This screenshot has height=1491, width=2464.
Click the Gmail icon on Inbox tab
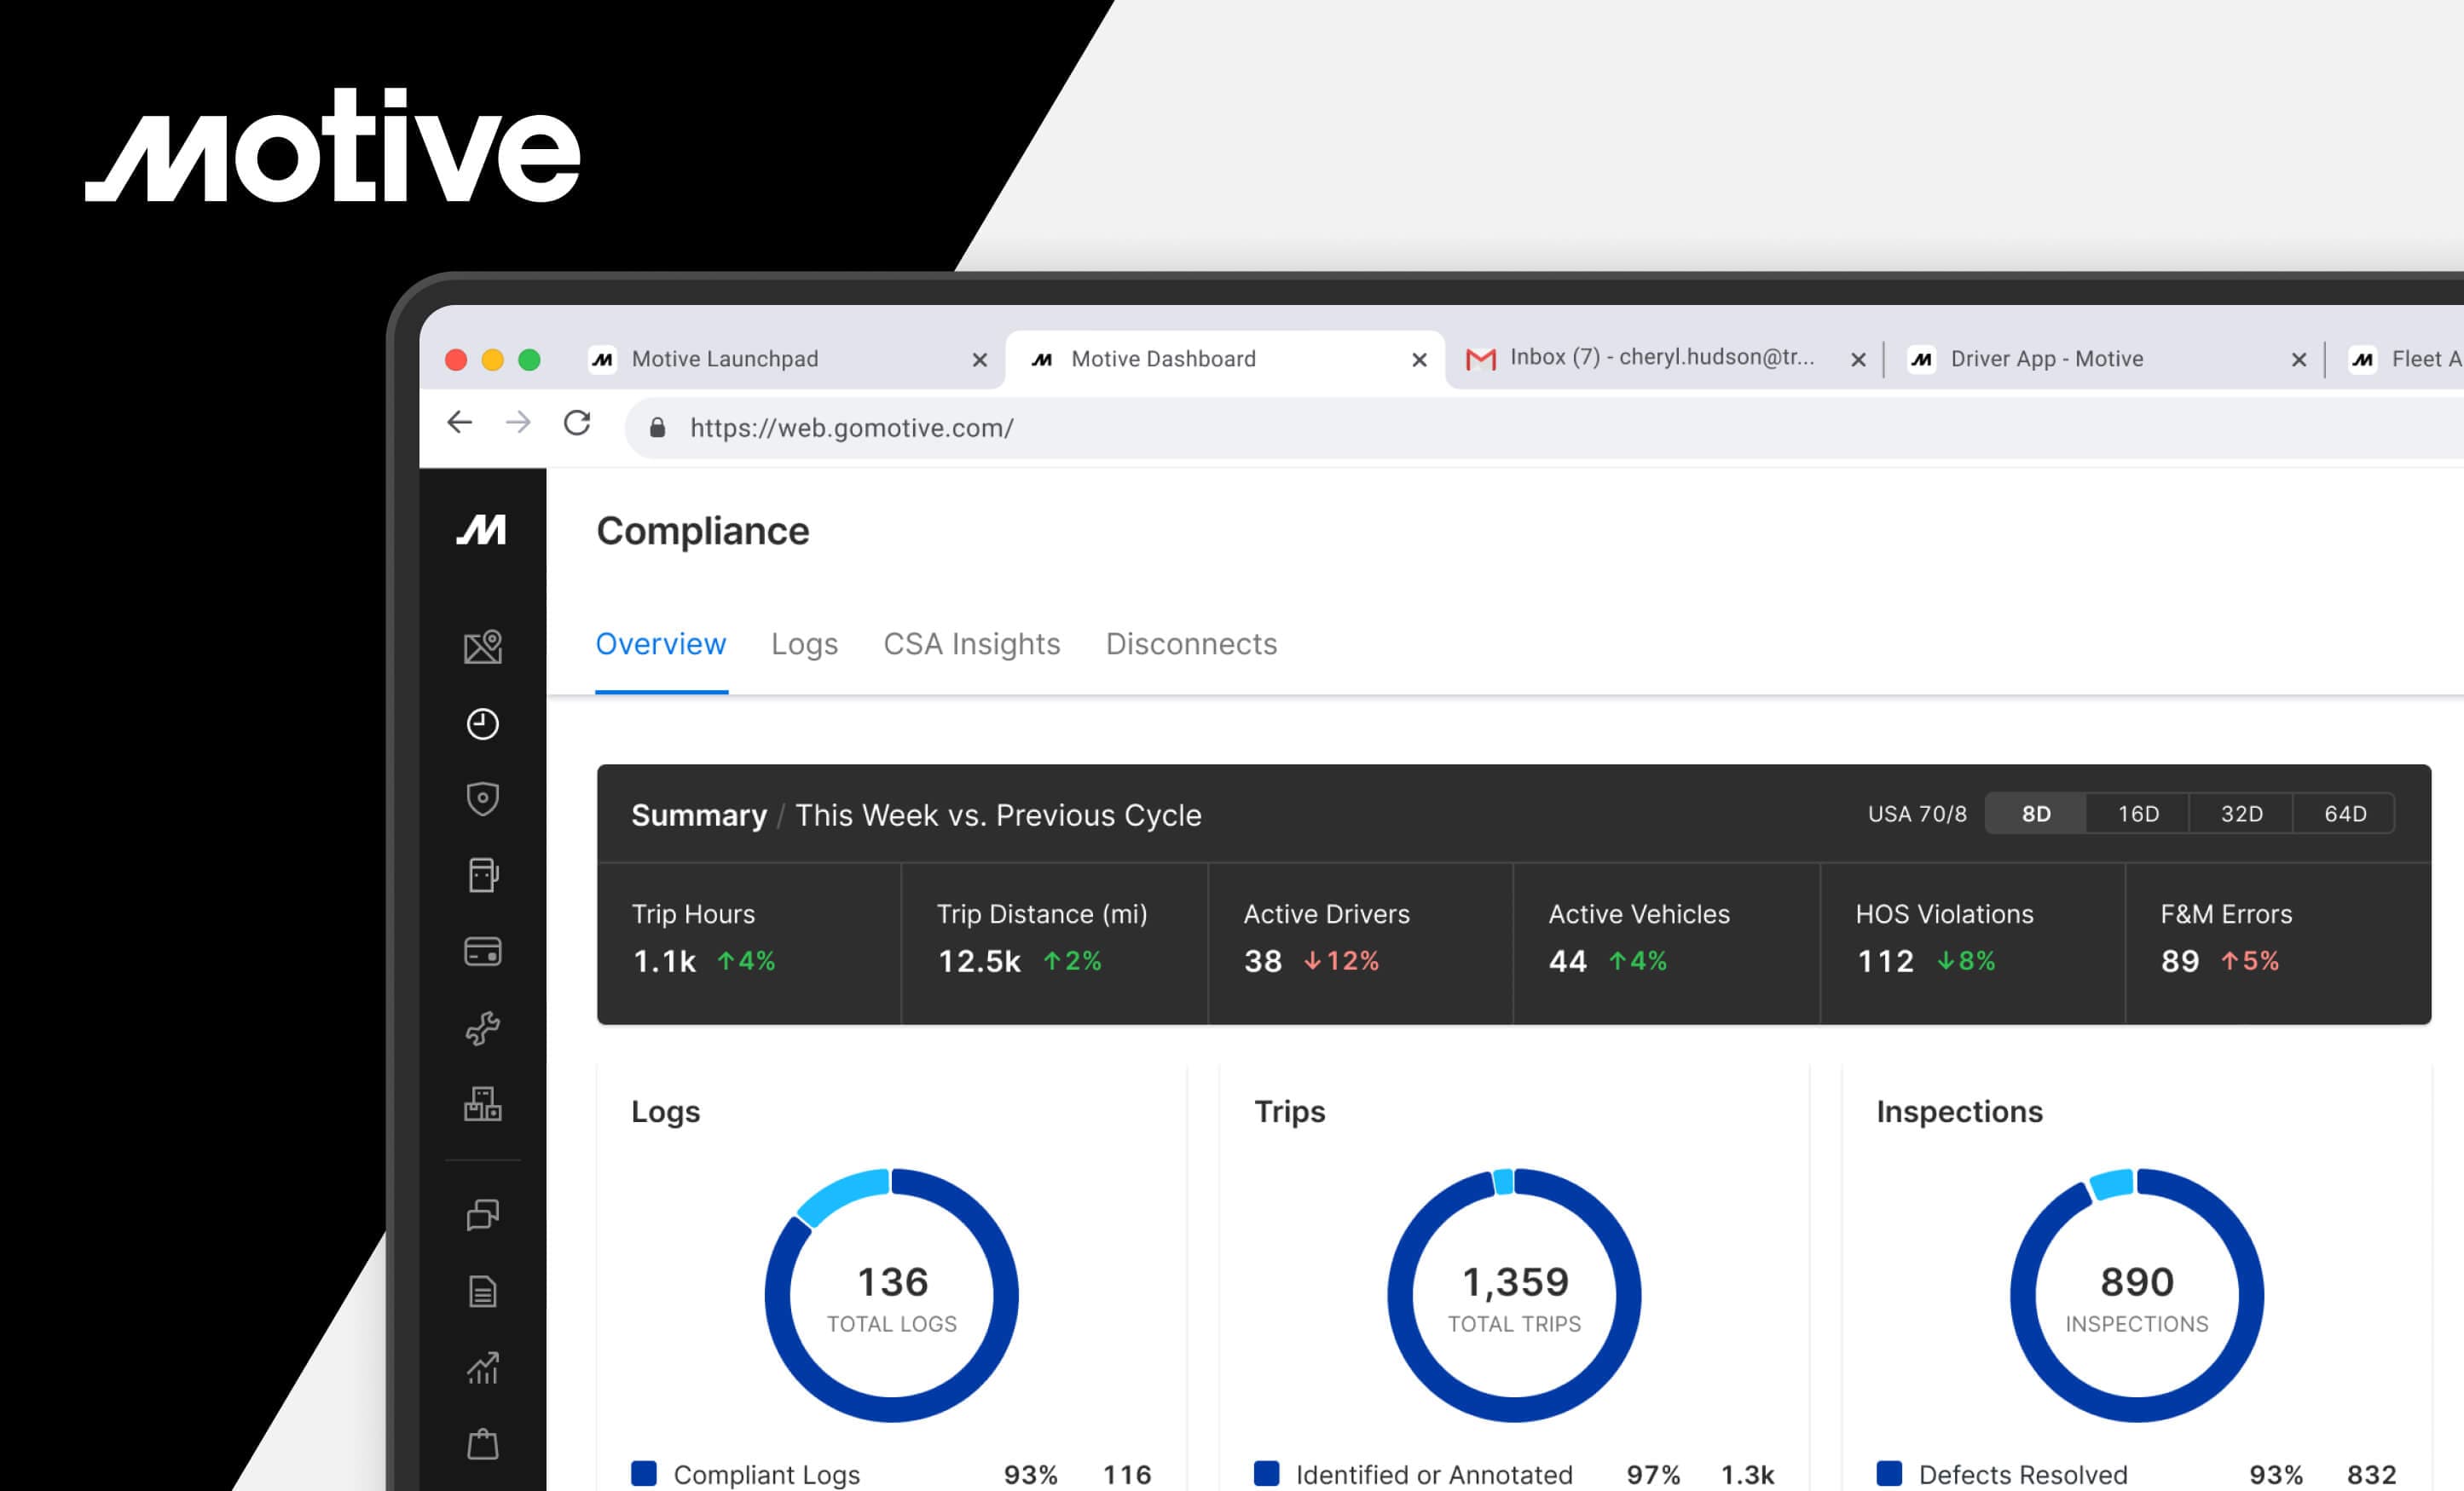[1480, 359]
